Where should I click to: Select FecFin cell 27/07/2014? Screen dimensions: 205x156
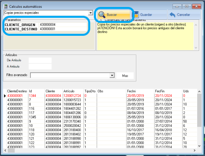168,121
